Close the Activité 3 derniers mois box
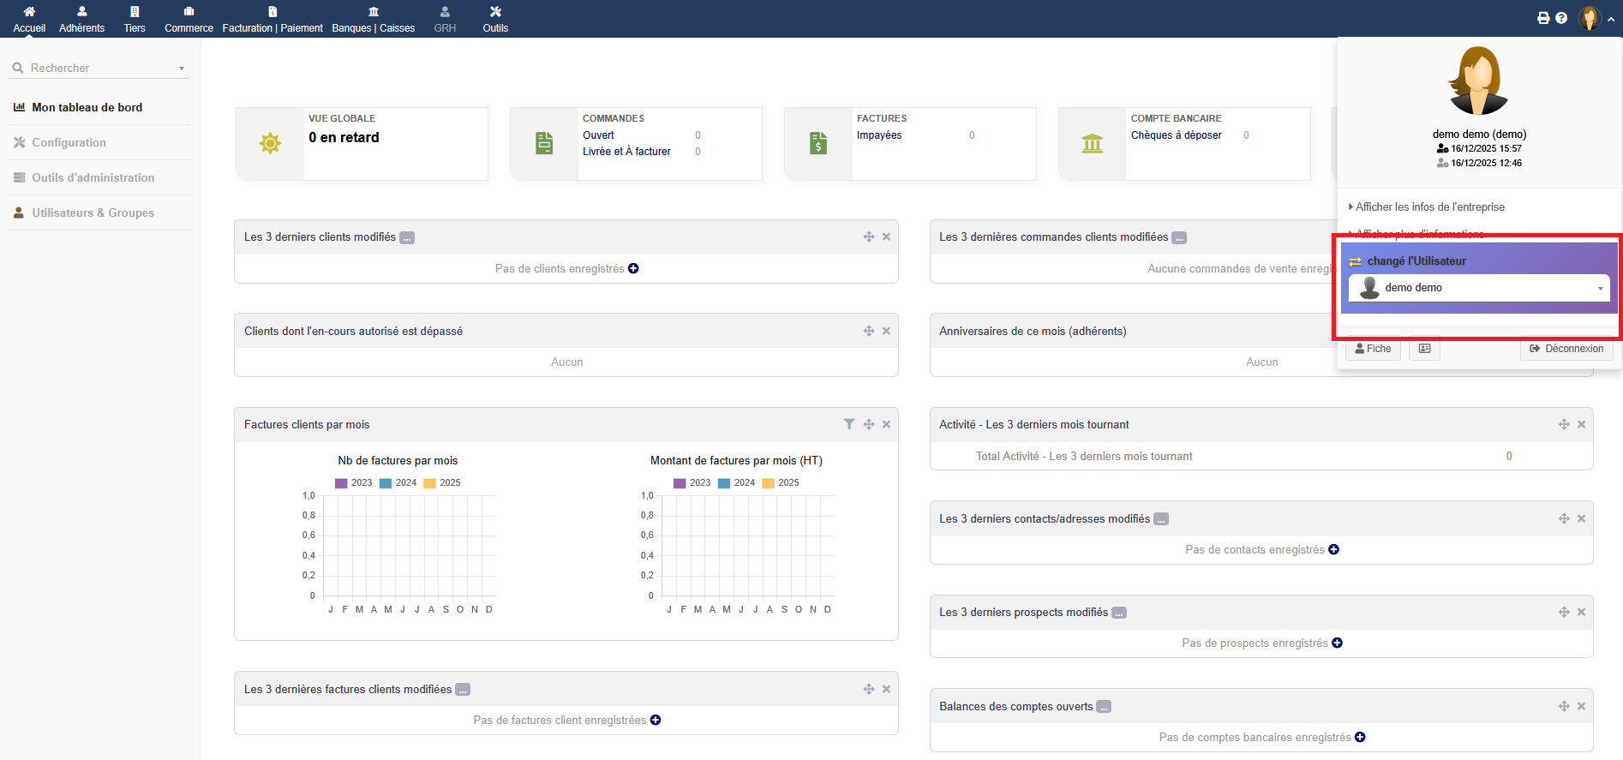 coord(1581,424)
